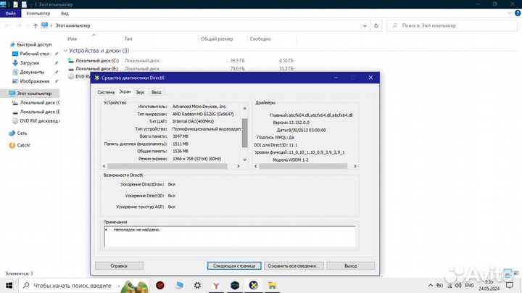Click Сохранить все сведения button
522x293 pixels.
(293, 265)
